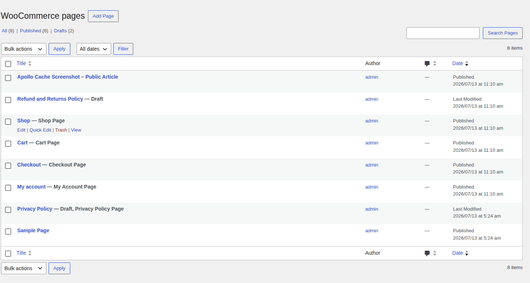The width and height of the screenshot is (530, 283).
Task: Click Quick Edit for Shop page
Action: 40,130
